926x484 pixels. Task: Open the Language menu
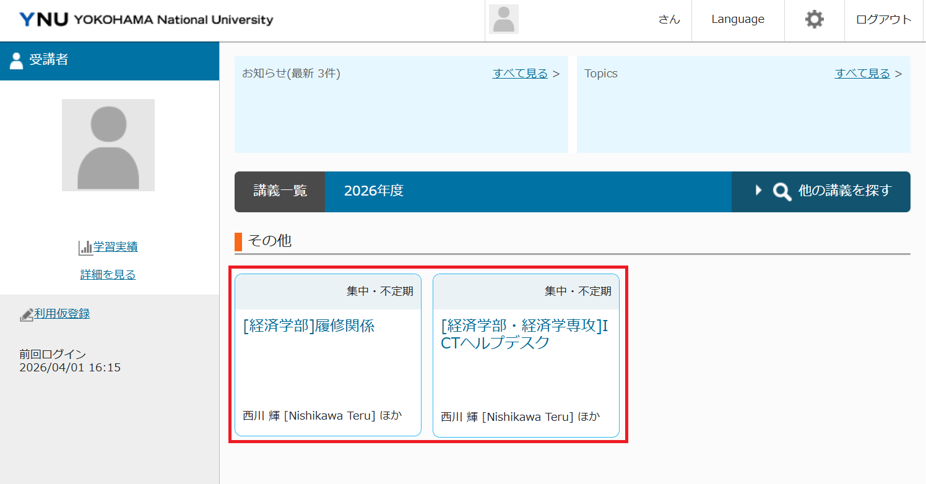[737, 19]
